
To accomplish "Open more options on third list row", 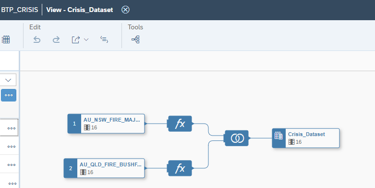I will point(11,164).
